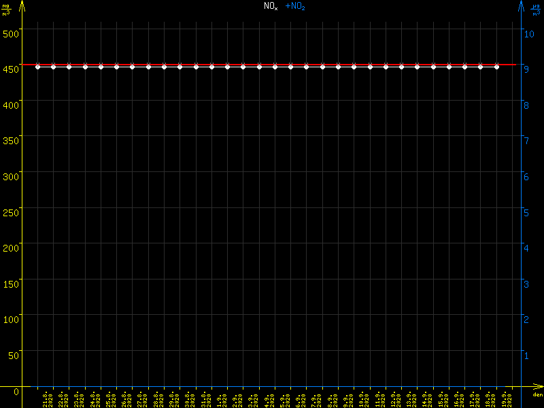Image resolution: width=544 pixels, height=408 pixels.
Task: Click the 1 value on right axis
Action: click(x=526, y=356)
